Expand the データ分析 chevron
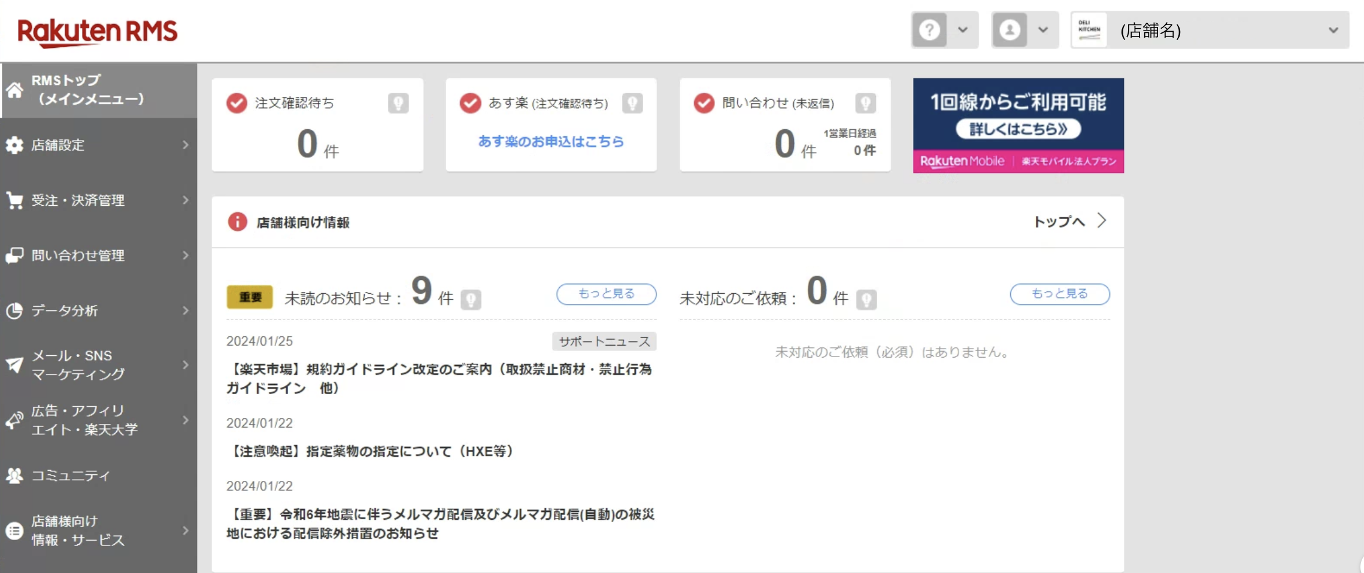 click(x=186, y=310)
